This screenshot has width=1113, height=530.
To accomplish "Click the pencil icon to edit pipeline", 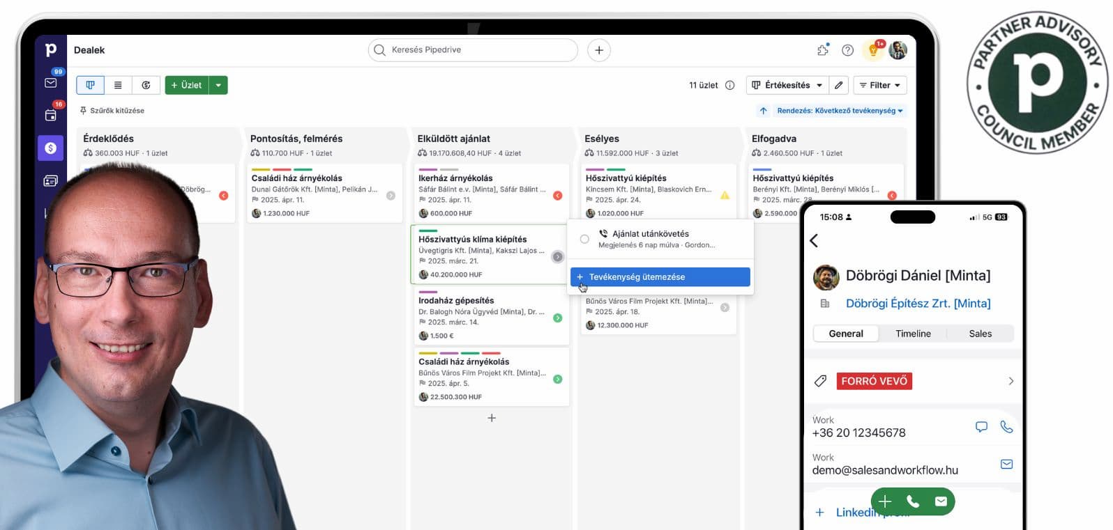I will (x=839, y=85).
